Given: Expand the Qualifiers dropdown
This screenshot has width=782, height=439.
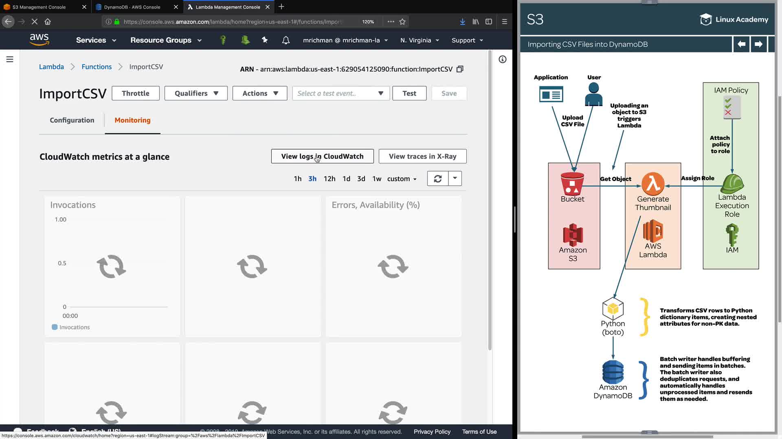Looking at the screenshot, I should 196,93.
